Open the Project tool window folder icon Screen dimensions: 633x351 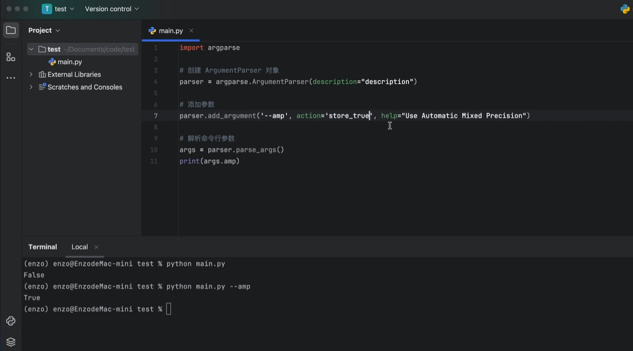(x=11, y=30)
